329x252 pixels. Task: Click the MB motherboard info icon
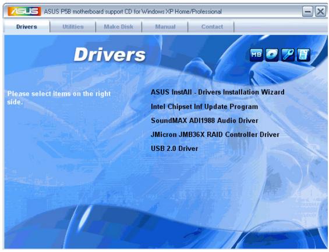coord(256,55)
